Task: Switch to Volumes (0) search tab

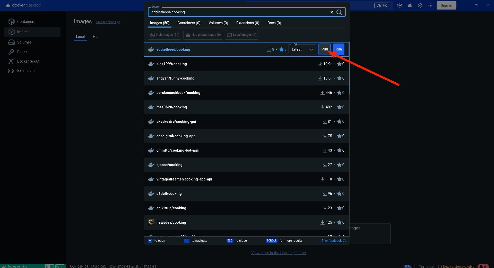Action: click(x=218, y=23)
